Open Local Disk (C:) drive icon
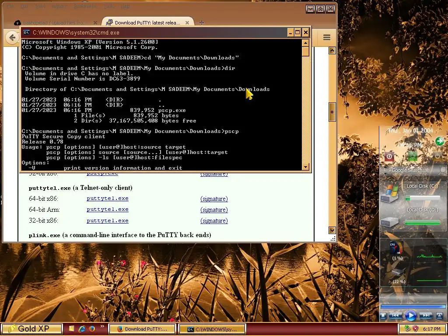The width and height of the screenshot is (448, 336). 390,193
